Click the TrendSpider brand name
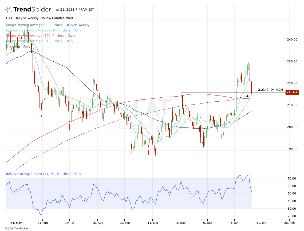 pos(32,10)
